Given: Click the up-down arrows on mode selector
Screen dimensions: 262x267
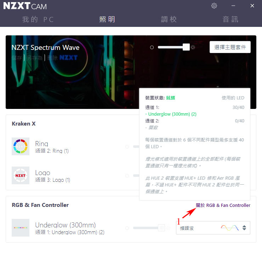Looking at the screenshot, I should pyautogui.click(x=244, y=228).
